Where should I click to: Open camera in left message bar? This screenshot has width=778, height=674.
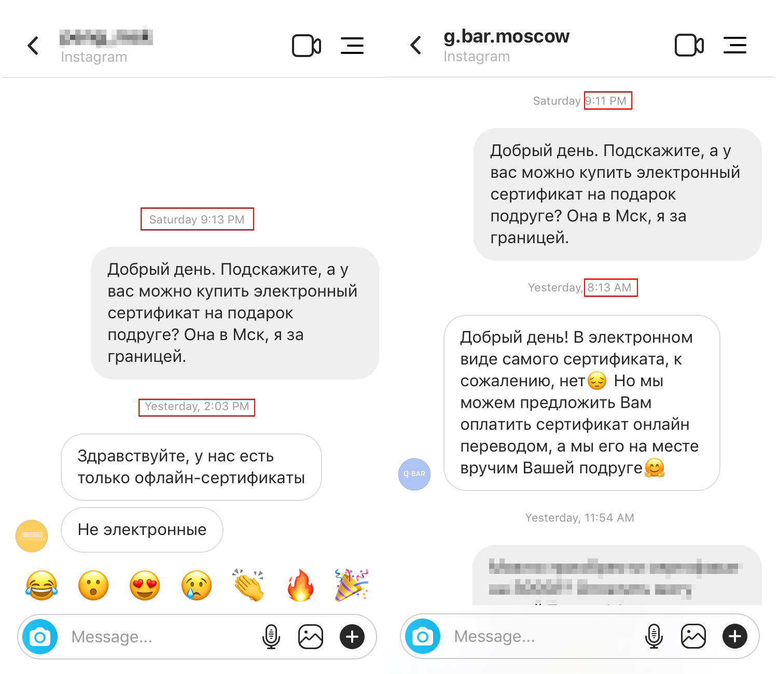[40, 637]
